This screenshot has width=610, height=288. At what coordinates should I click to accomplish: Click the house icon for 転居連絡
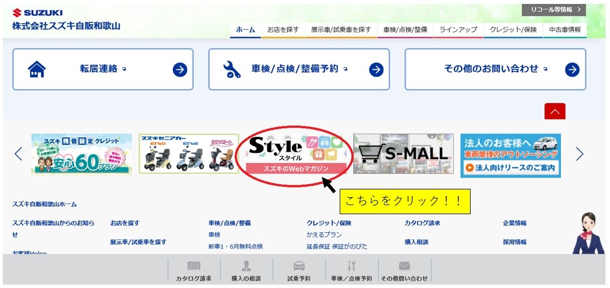37,69
